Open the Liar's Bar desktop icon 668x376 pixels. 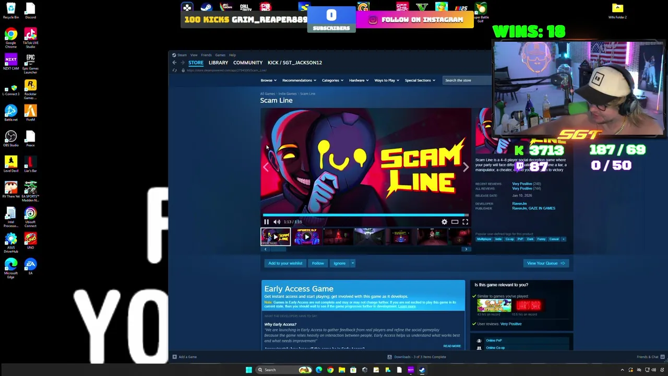pyautogui.click(x=30, y=164)
